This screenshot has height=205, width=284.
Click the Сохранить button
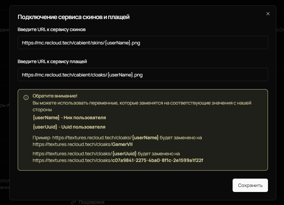pos(250,185)
